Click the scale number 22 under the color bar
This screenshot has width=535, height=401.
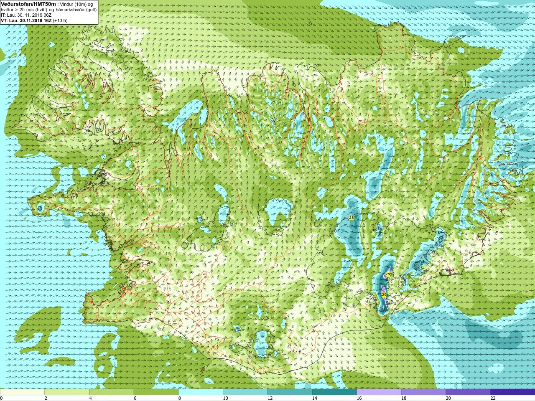[x=493, y=398]
